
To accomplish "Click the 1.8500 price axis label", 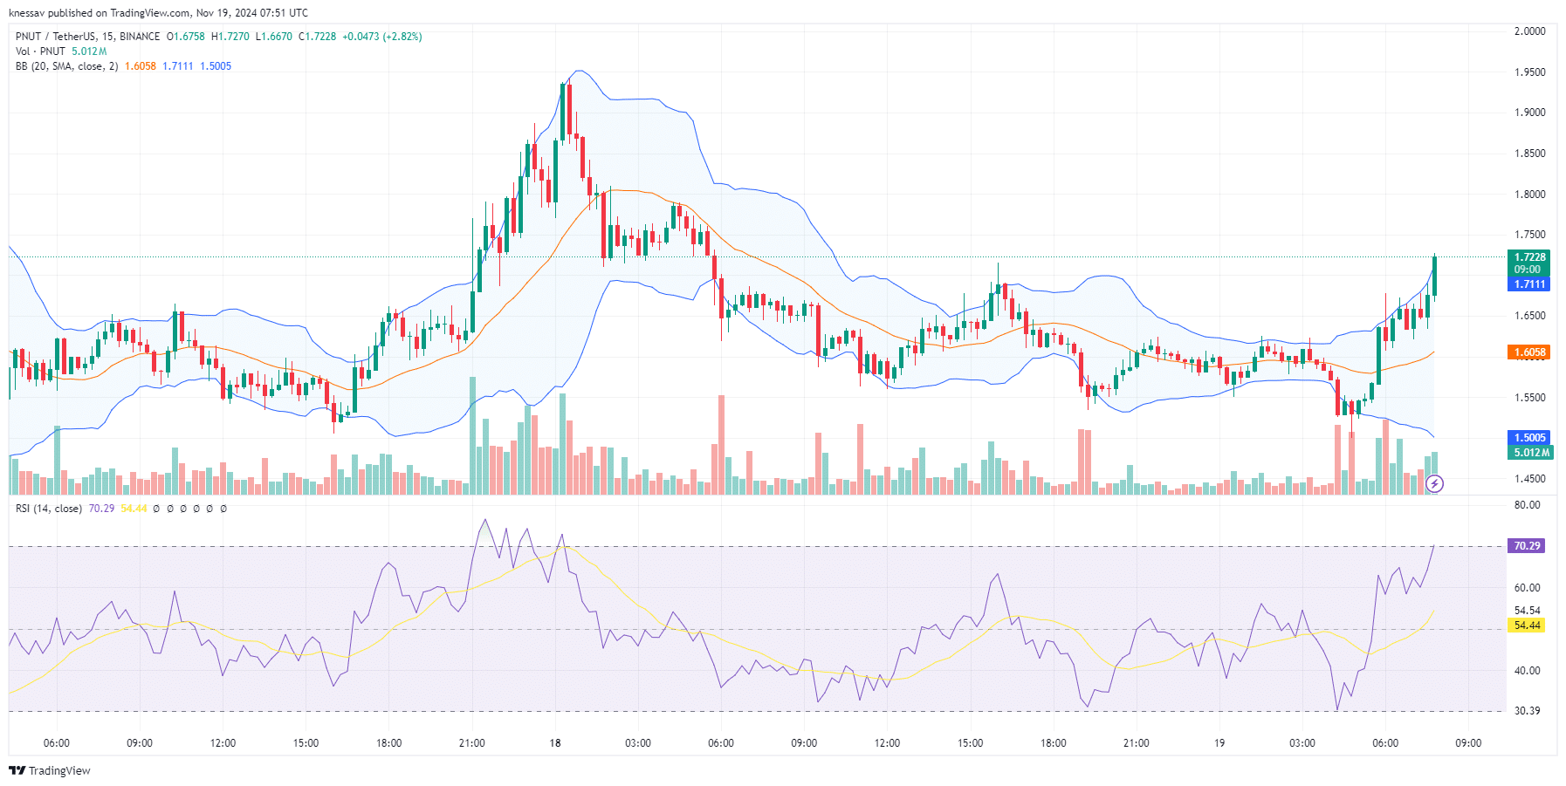I will 1529,154.
